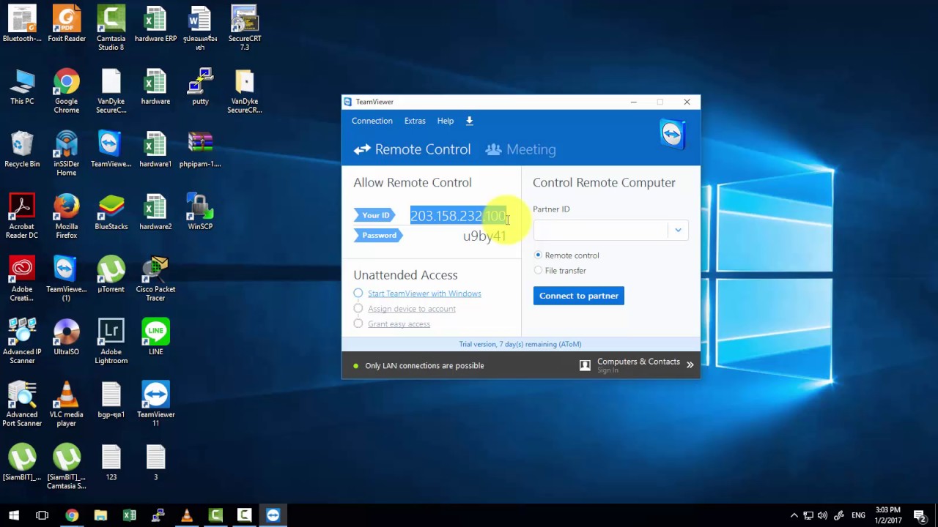This screenshot has height=527, width=938.
Task: Expand Computers & Contacts with double chevron
Action: tap(690, 365)
